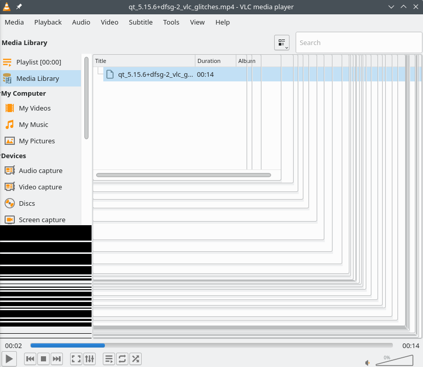Open the View menu

tap(197, 22)
